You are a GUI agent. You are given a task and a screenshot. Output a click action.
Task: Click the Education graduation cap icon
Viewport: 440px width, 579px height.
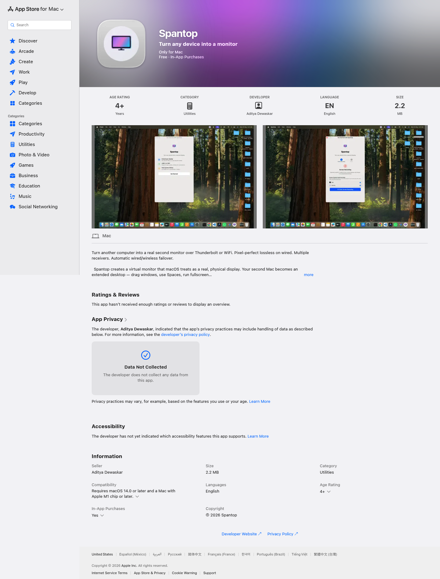[x=13, y=186]
